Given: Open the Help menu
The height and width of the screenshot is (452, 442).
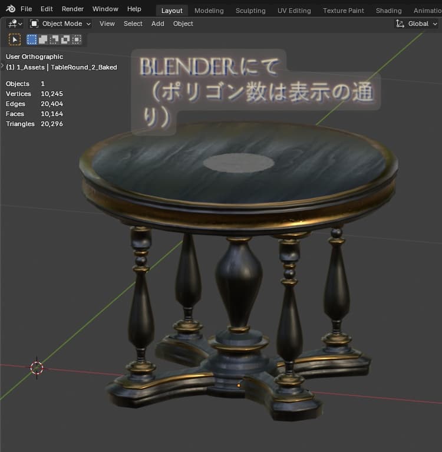Looking at the screenshot, I should pos(134,9).
